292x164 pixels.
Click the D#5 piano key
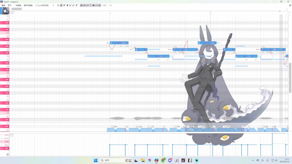(x=5, y=23)
